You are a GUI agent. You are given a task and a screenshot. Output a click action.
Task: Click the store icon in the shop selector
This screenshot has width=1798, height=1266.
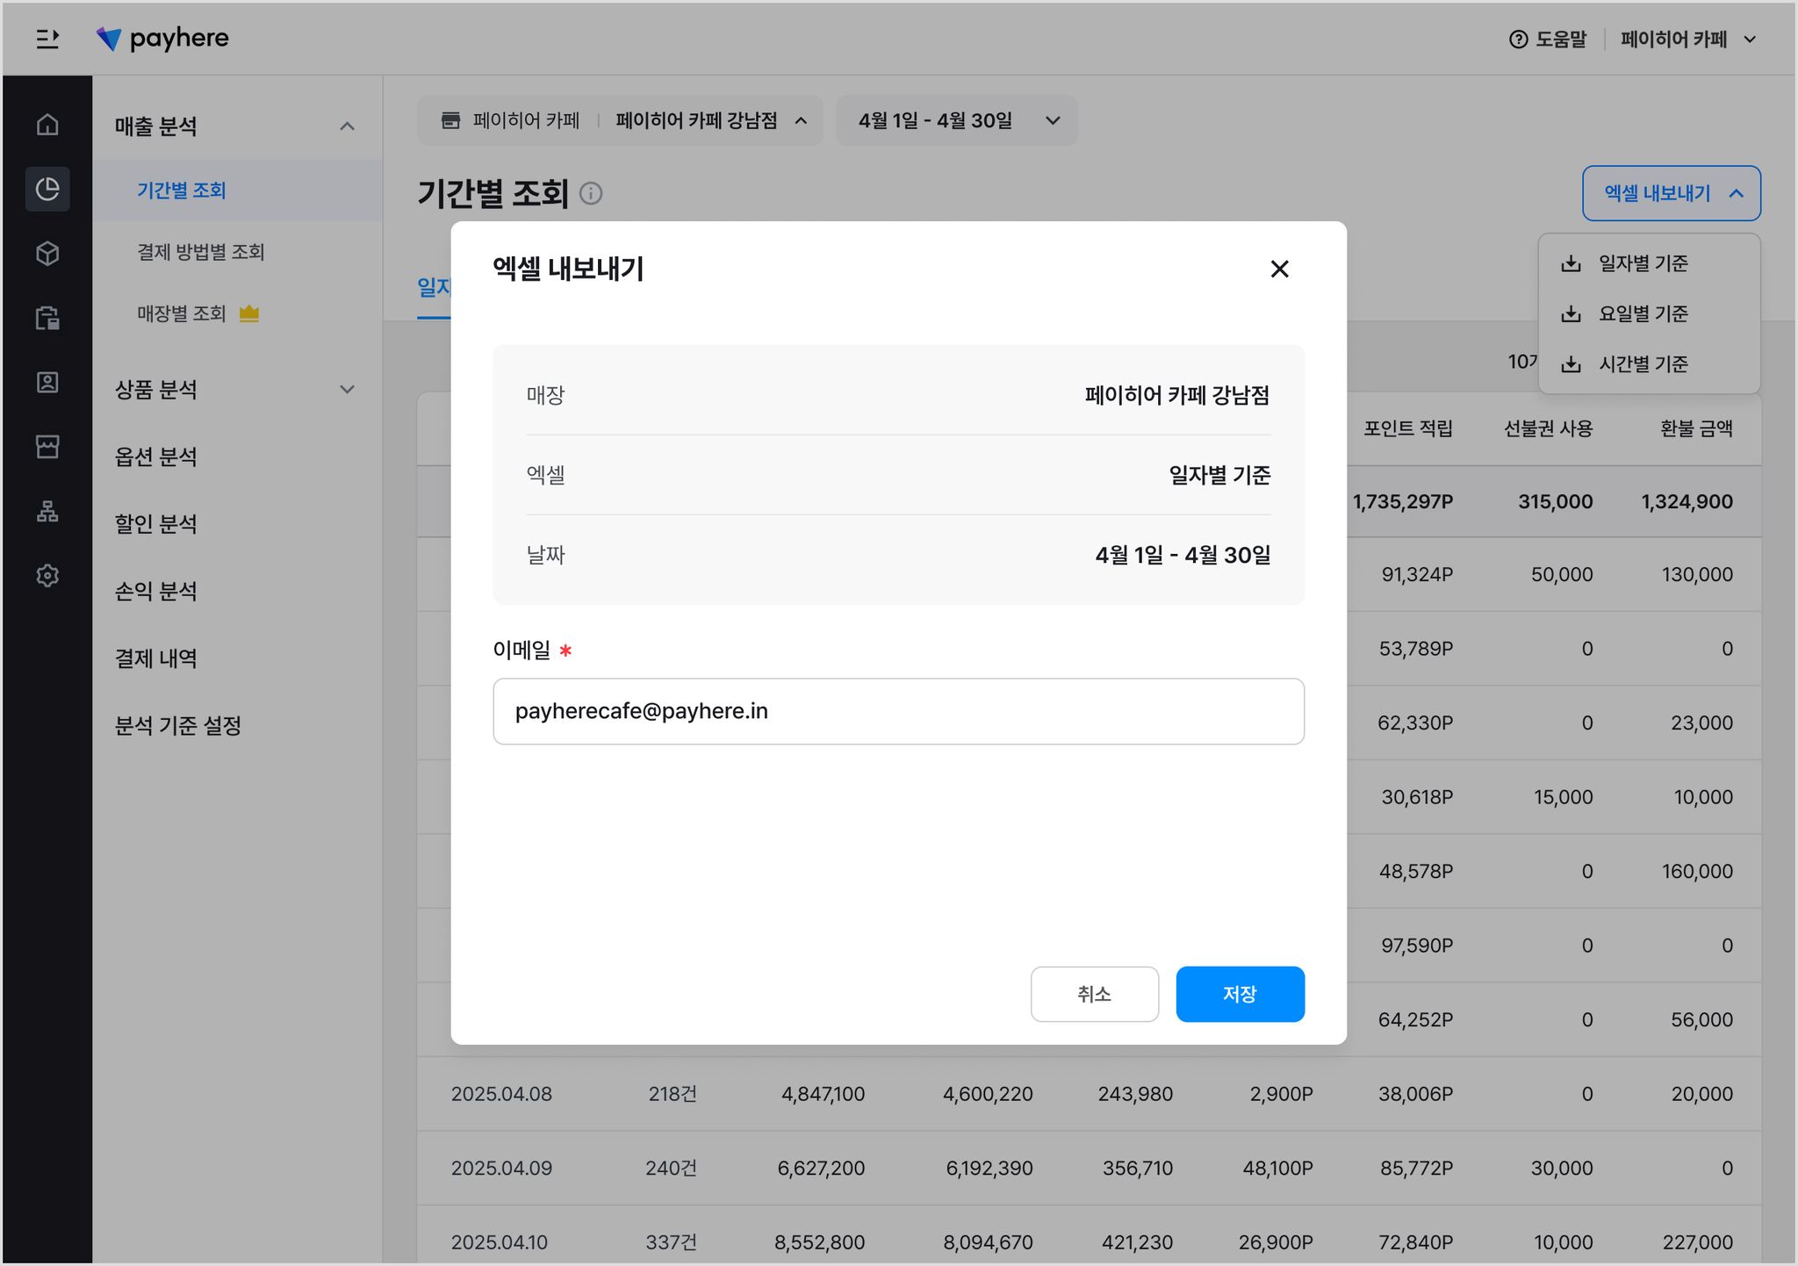click(450, 120)
